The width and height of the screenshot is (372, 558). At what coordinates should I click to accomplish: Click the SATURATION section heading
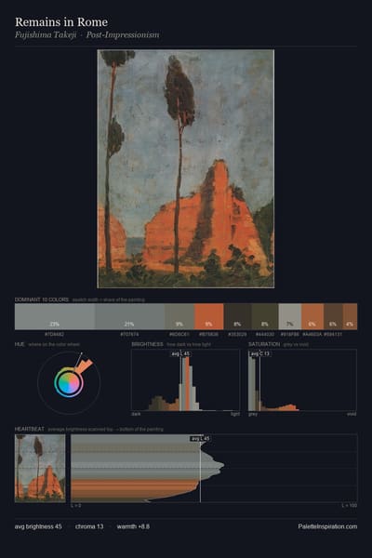tap(264, 344)
